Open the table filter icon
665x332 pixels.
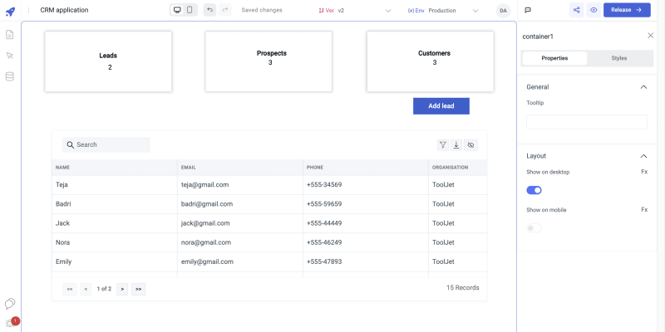443,145
